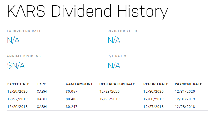Screen dimensions: 216x114
Task: Click the Ex/EFF DATE column header
Action: coord(18,84)
